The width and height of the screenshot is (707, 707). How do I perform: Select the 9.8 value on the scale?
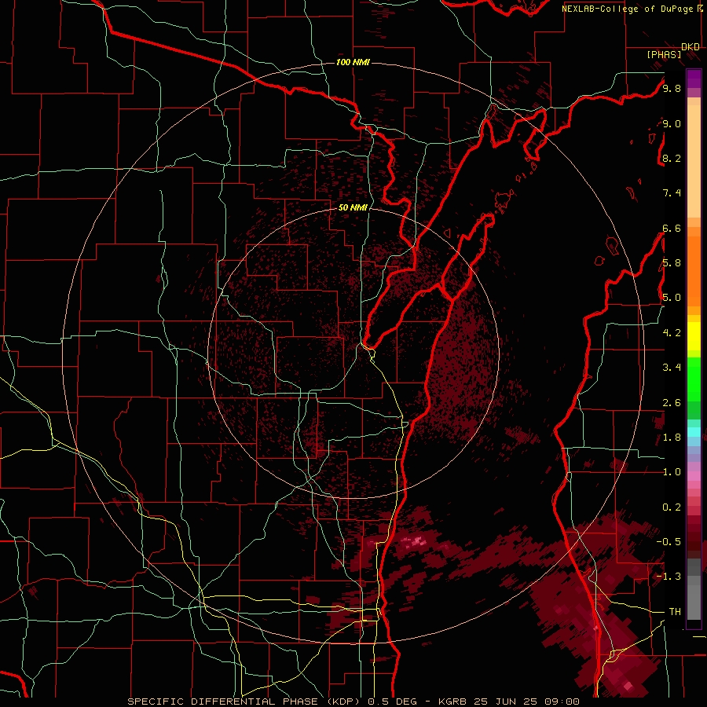(672, 88)
